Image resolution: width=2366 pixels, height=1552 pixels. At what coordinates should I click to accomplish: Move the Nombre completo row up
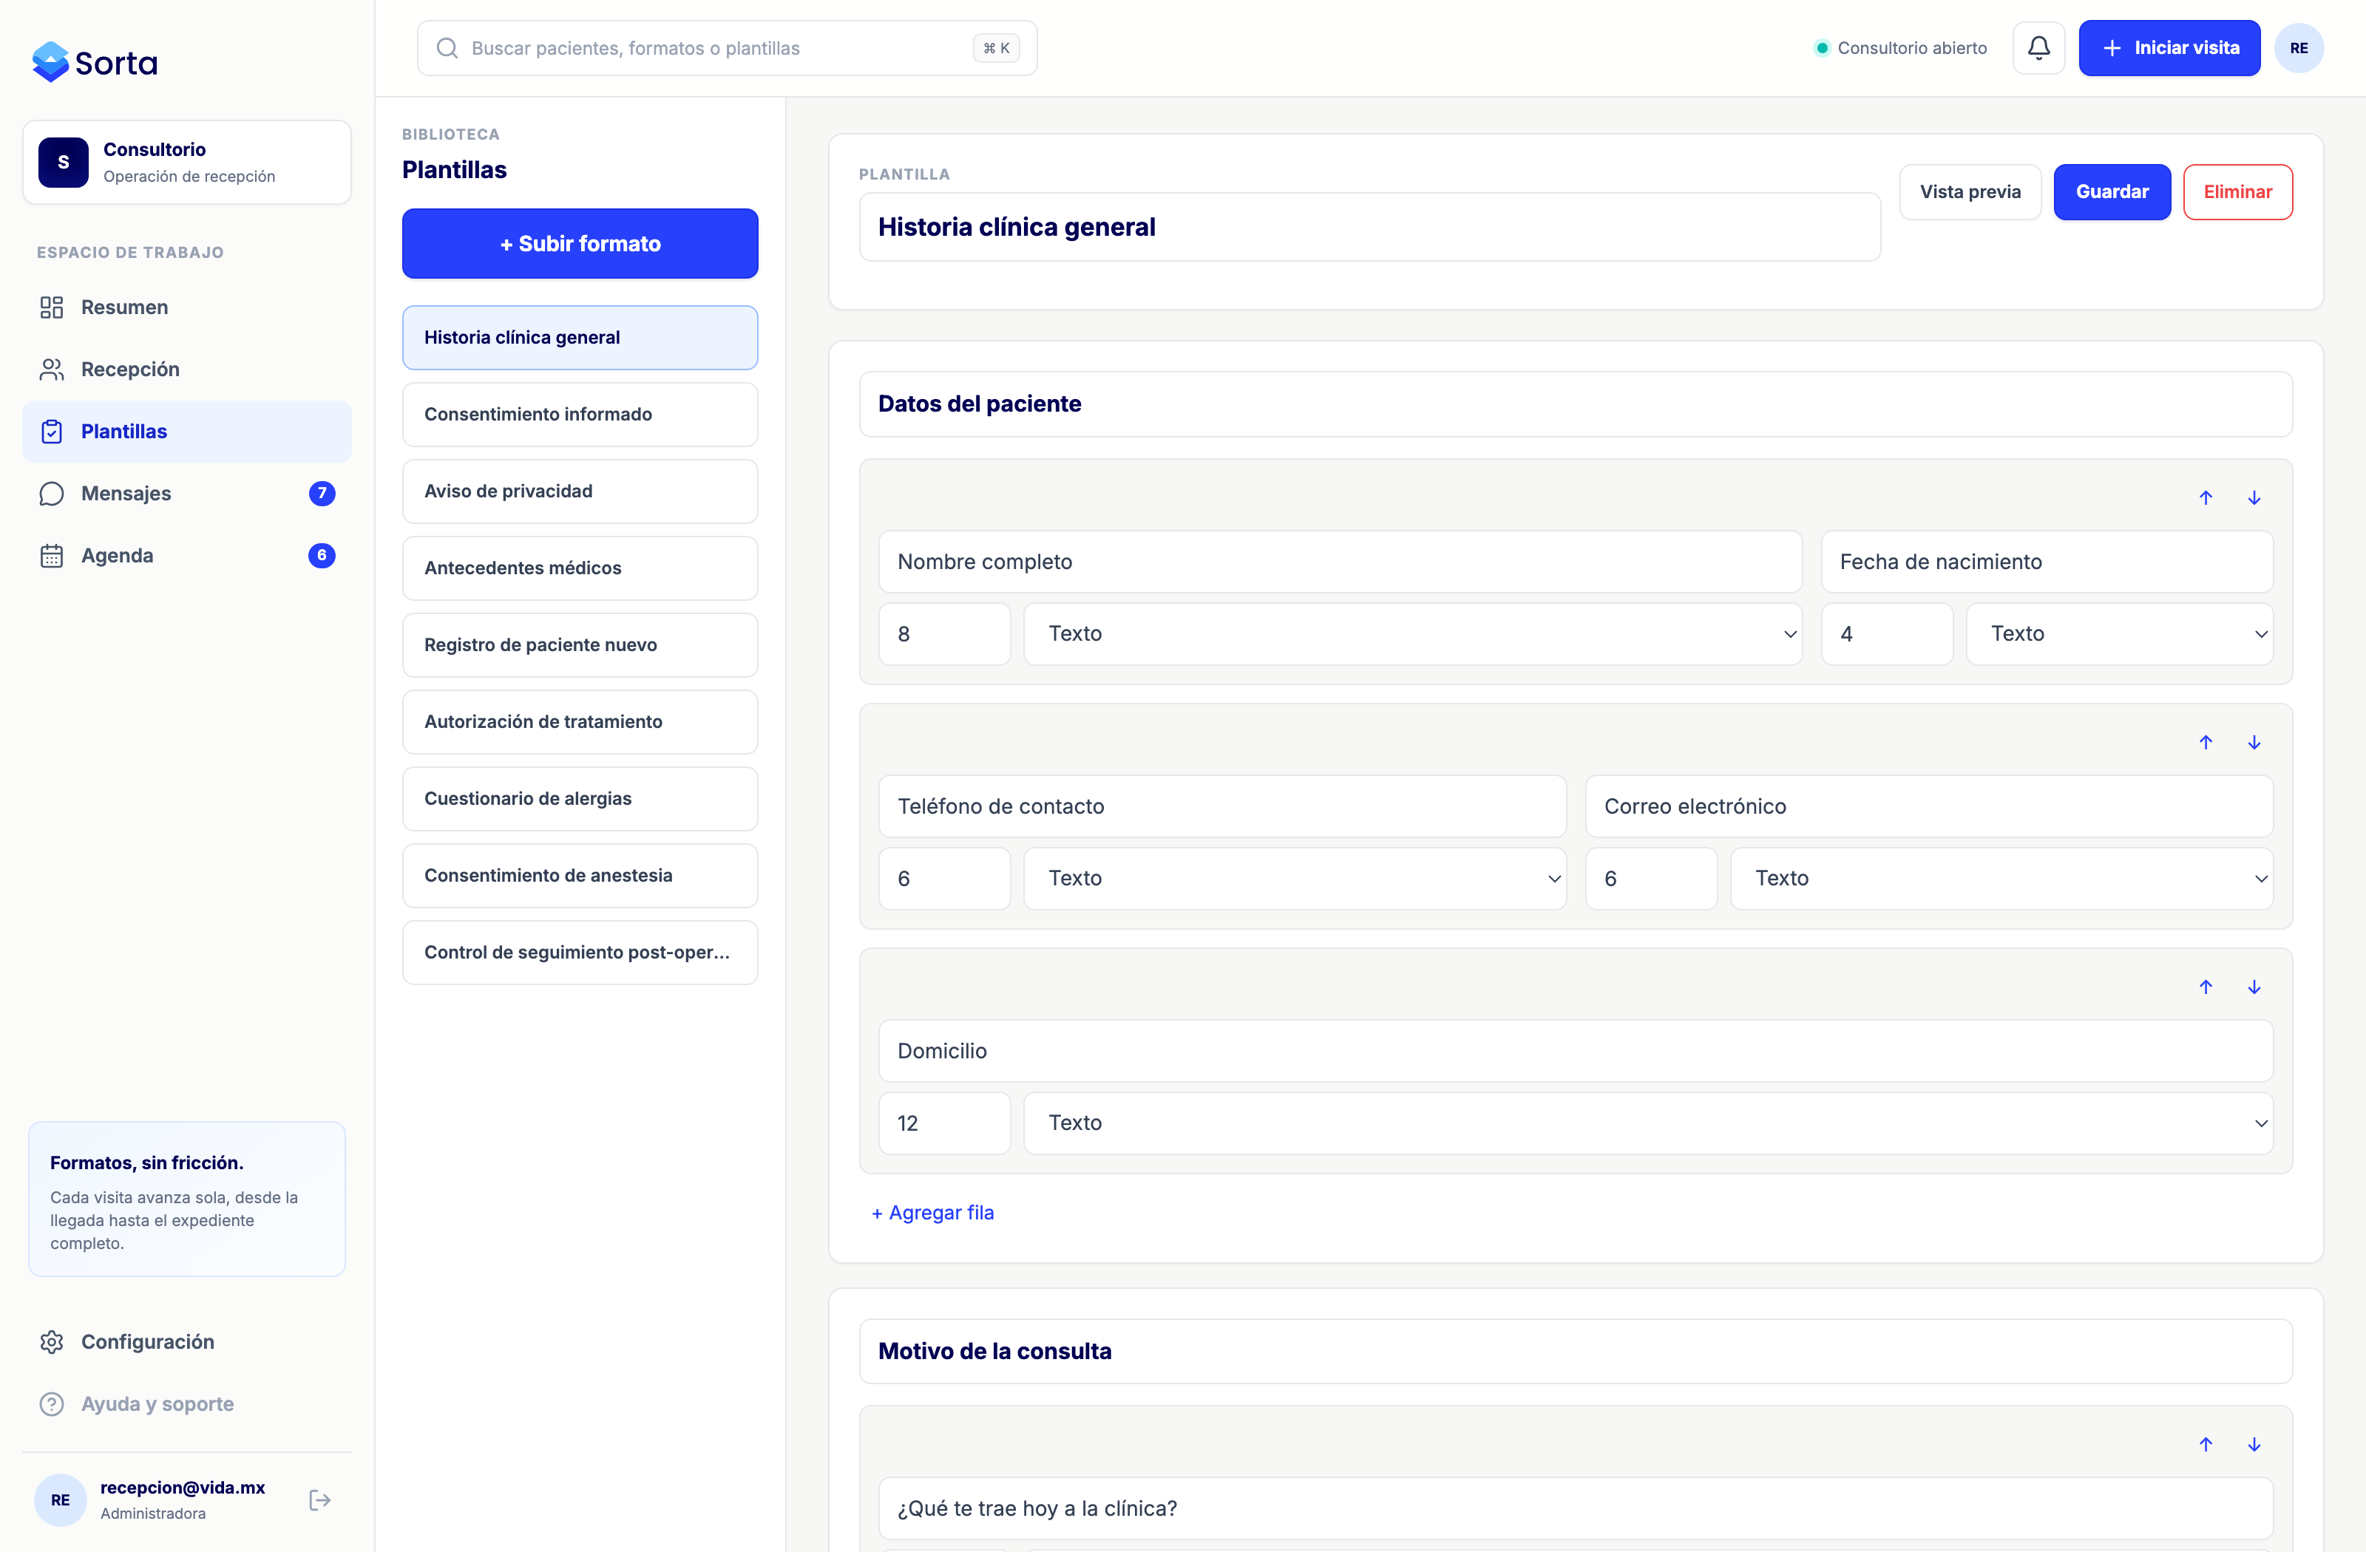coord(2205,498)
